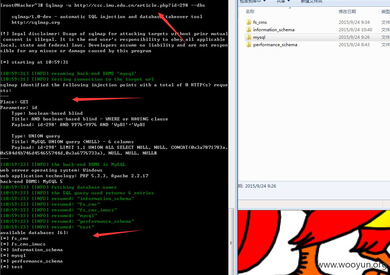The width and height of the screenshot is (390, 275).
Task: Click 'back-end DBMS: MySQL 5' line
Action: click(x=31, y=182)
